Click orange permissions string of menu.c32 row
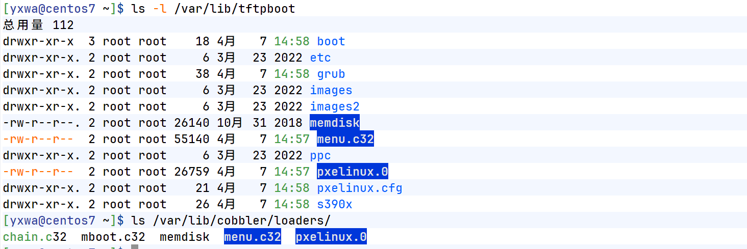 (x=38, y=139)
